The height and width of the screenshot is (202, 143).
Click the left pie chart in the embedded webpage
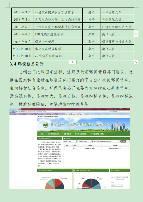[55, 184]
